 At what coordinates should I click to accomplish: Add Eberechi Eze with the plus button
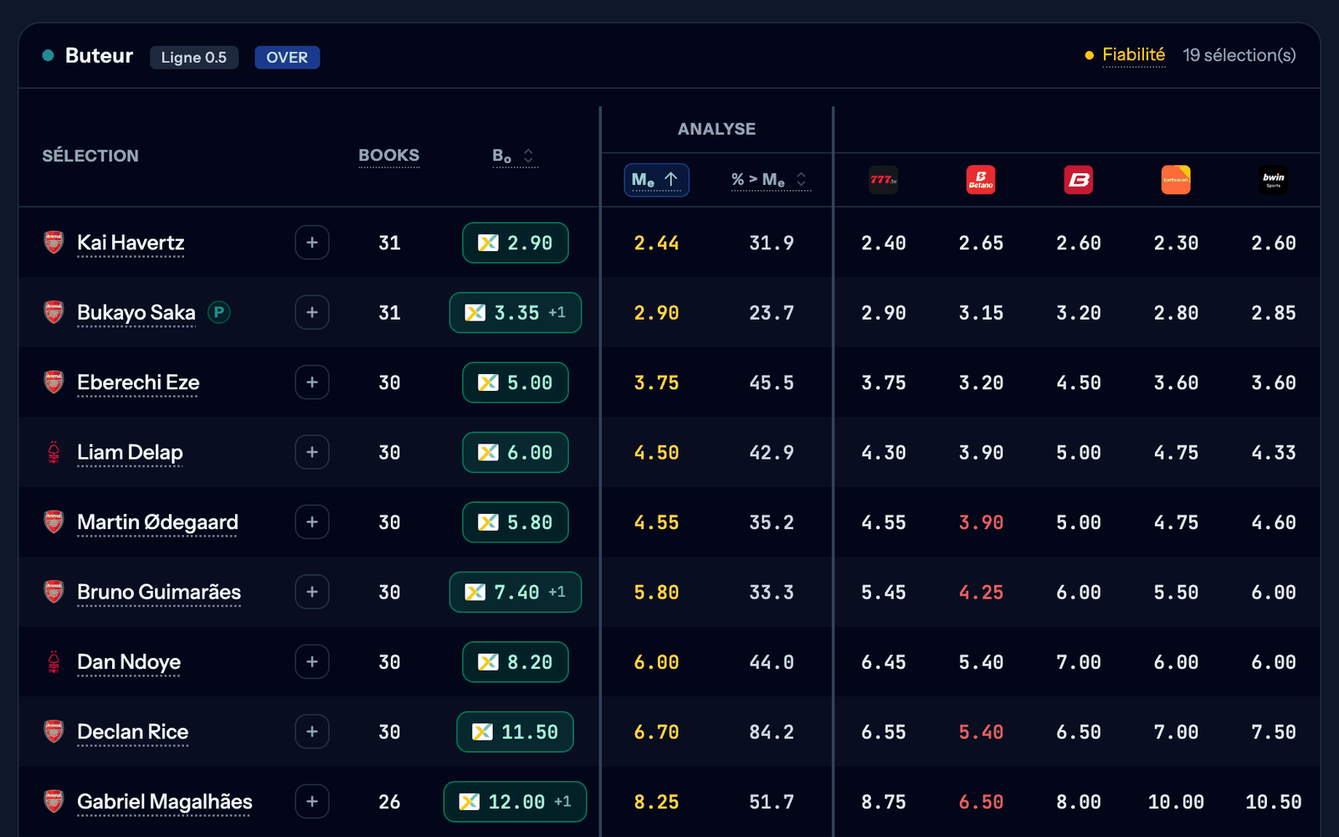coord(312,383)
